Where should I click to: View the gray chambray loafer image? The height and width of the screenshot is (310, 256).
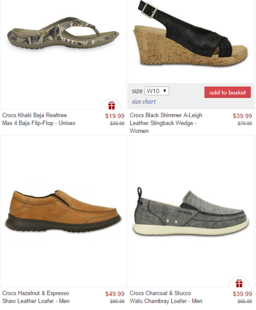(x=191, y=211)
